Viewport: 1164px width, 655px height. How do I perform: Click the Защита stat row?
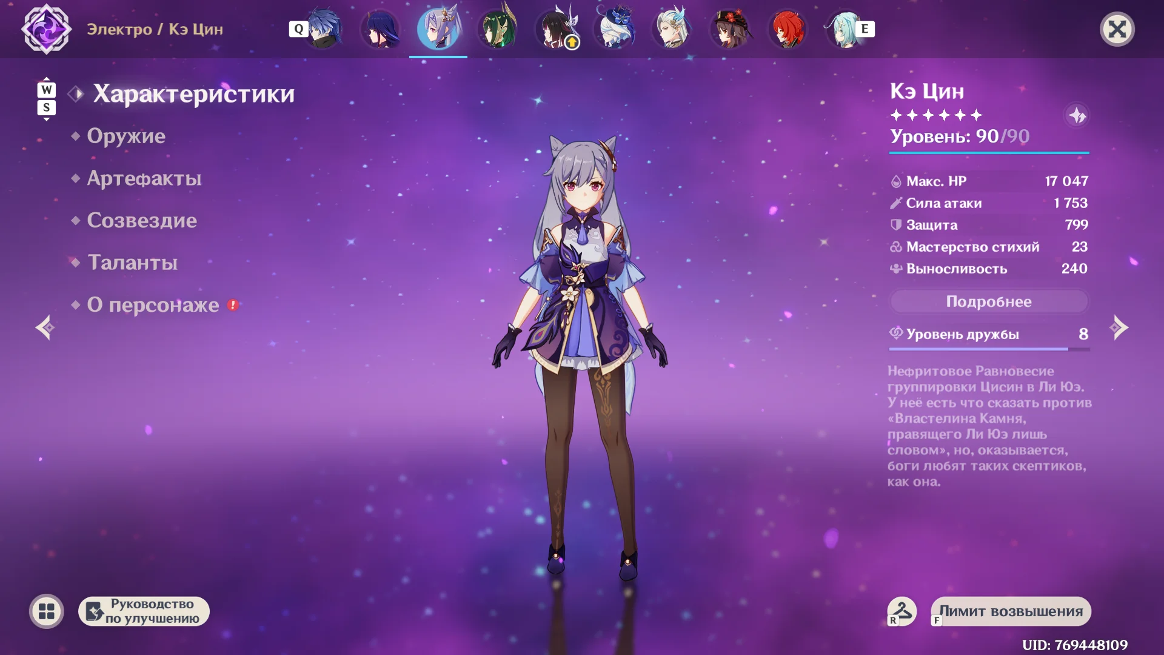pos(989,225)
